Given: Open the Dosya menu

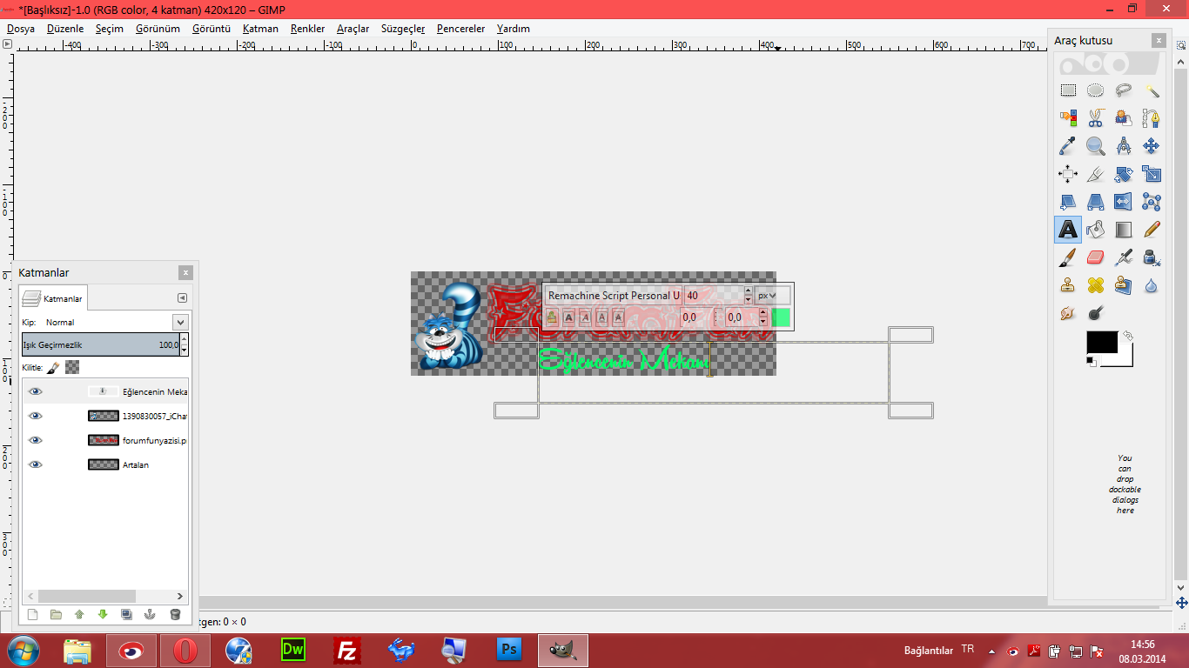Looking at the screenshot, I should pos(21,29).
